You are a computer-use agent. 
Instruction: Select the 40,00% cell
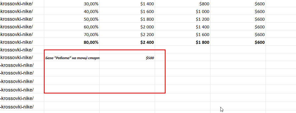tap(72, 11)
